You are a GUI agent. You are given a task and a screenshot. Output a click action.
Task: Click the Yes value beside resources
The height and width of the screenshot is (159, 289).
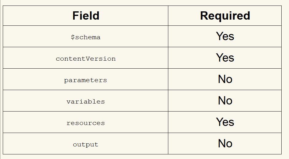tap(225, 122)
